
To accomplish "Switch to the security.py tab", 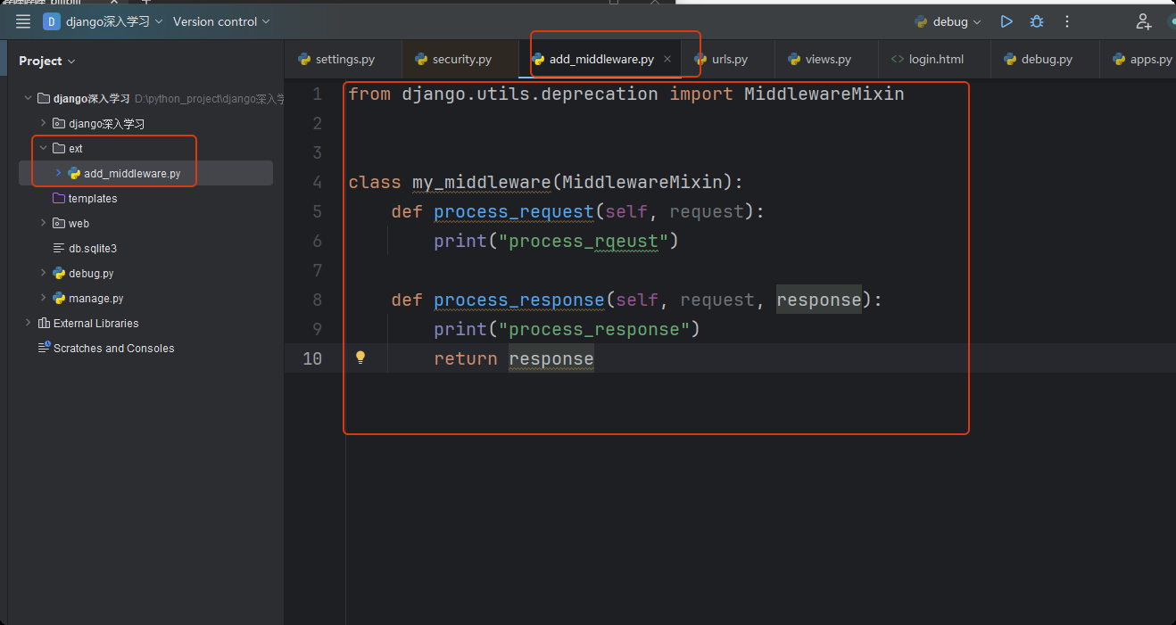I will pos(461,59).
